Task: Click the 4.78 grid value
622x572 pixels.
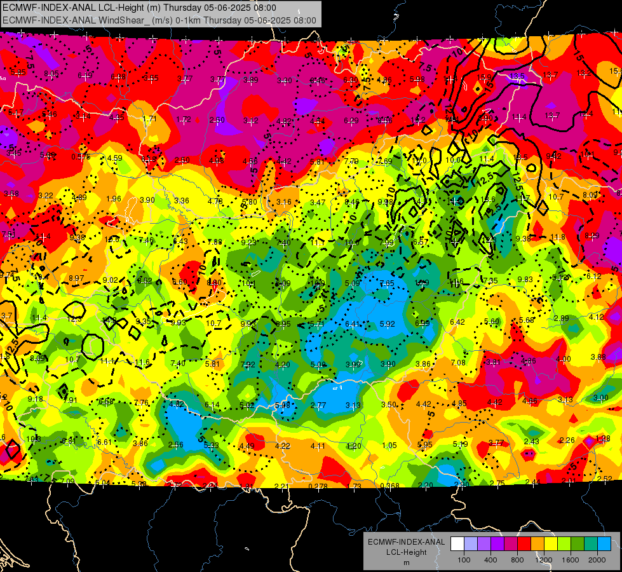Action: [215, 201]
